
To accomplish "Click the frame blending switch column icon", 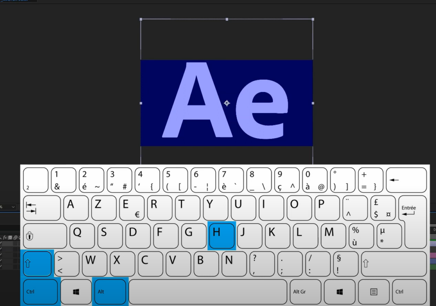I will 10,237.
